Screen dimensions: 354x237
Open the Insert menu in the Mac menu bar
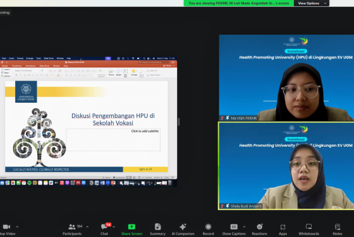[x=11, y=58]
